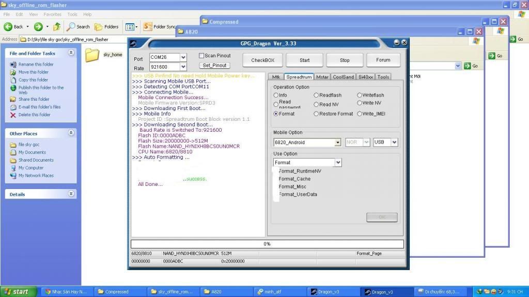Go up one folder level icon
The height and width of the screenshot is (297, 529).
coord(57,27)
